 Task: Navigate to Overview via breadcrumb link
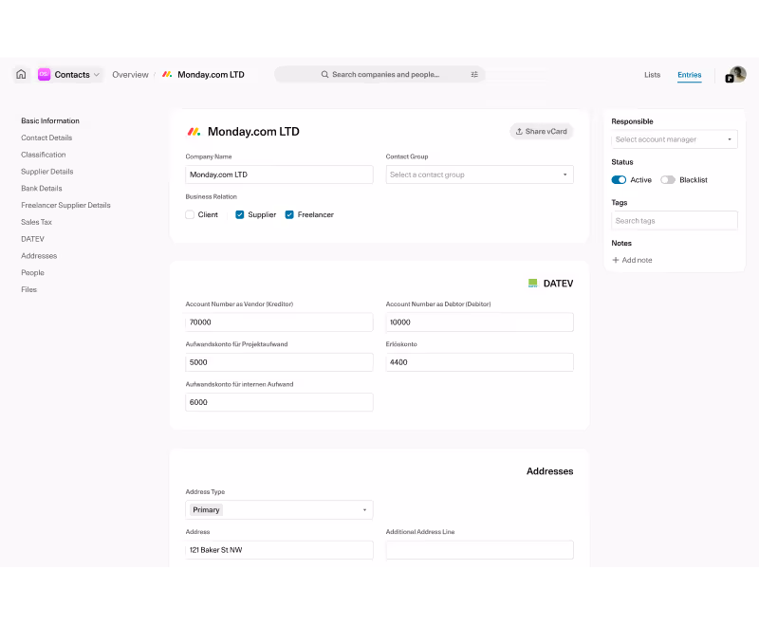tap(130, 74)
